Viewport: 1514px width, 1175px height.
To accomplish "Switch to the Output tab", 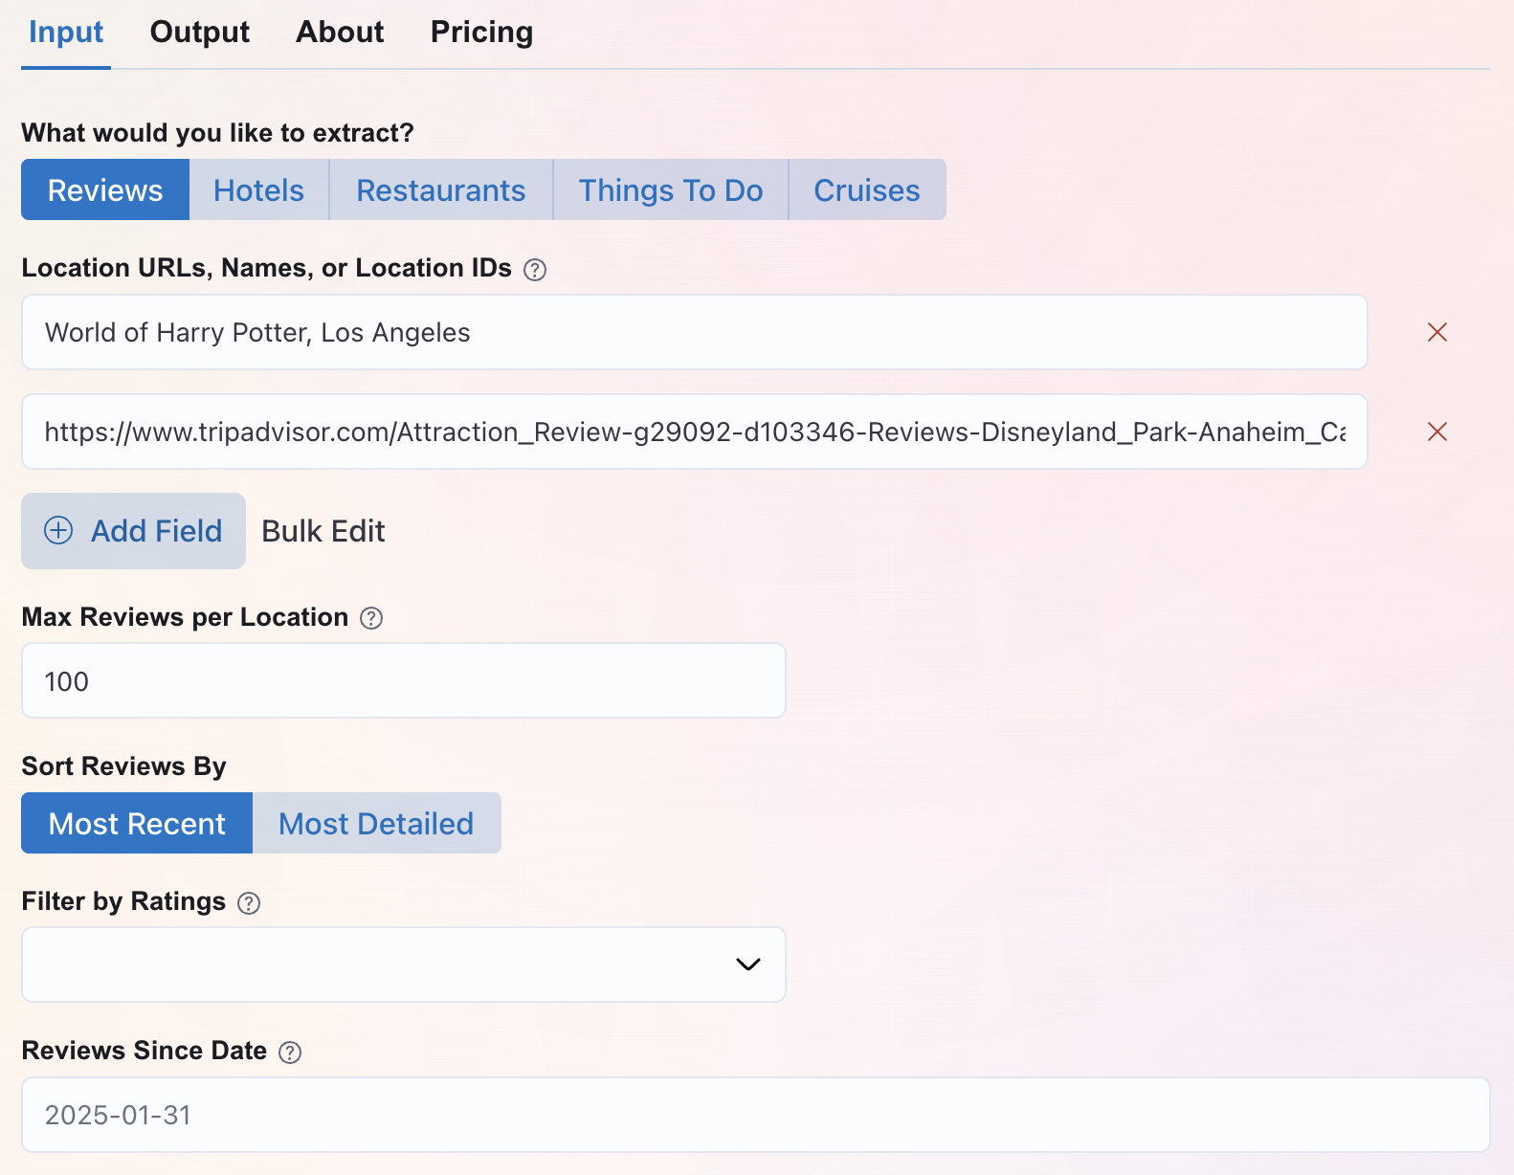I will 199,33.
